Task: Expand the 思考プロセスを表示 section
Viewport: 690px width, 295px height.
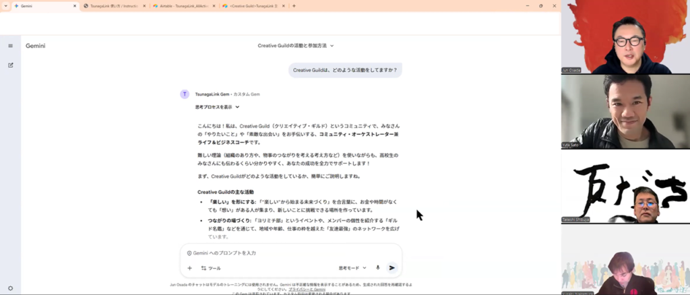Action: click(217, 107)
